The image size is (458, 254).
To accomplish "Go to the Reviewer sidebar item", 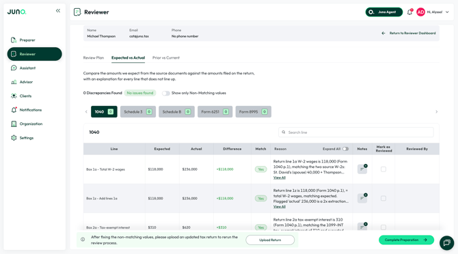I will [34, 54].
